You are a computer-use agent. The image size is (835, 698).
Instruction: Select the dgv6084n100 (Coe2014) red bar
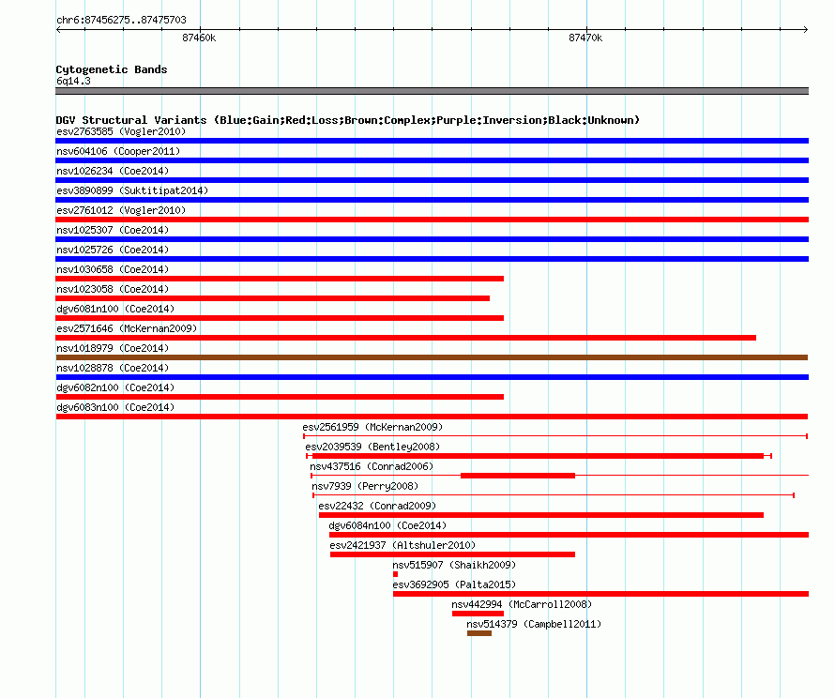pos(569,535)
